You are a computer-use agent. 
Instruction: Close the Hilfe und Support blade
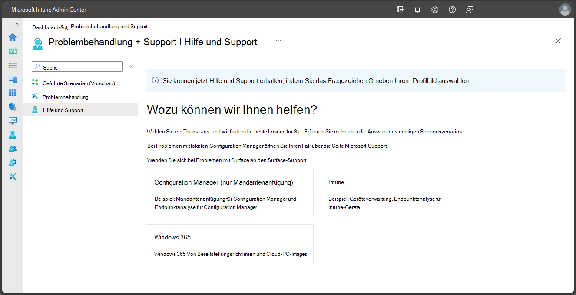click(x=558, y=41)
